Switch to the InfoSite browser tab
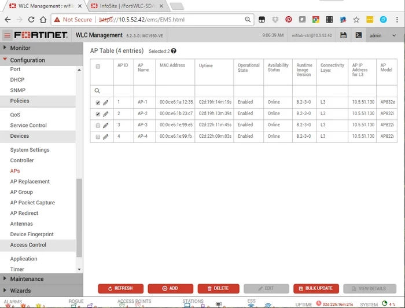The image size is (405, 308). click(x=128, y=6)
